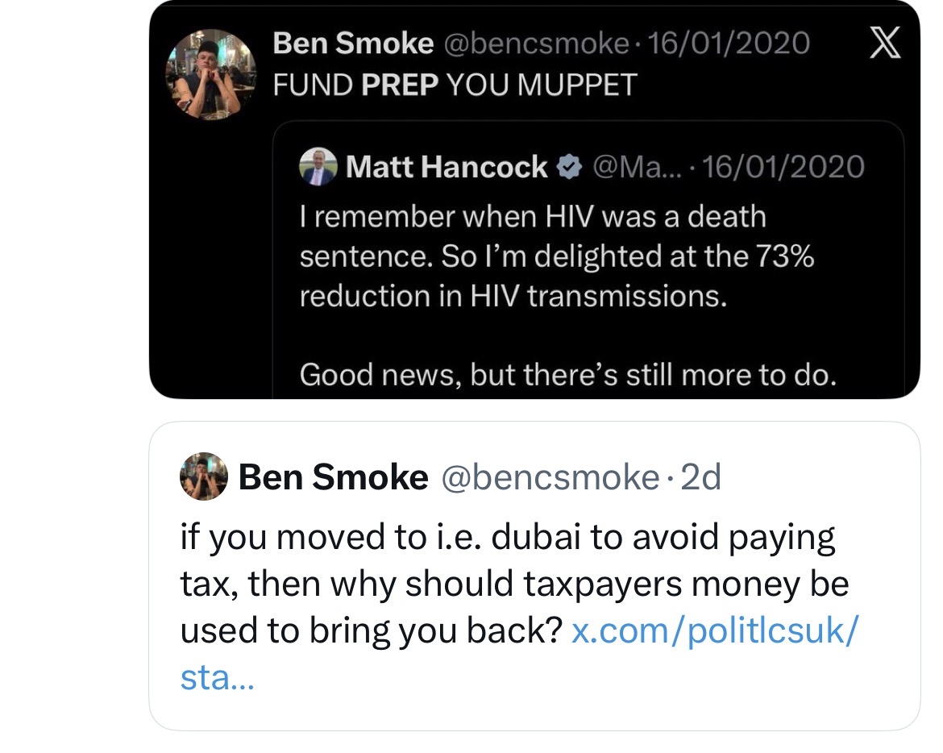Open Ben Smoke's small avatar in lower tweet
Viewport: 943px width, 753px height.
point(202,478)
